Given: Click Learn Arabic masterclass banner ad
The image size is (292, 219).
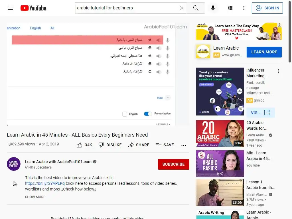Looking at the screenshot, I should click(x=239, y=31).
